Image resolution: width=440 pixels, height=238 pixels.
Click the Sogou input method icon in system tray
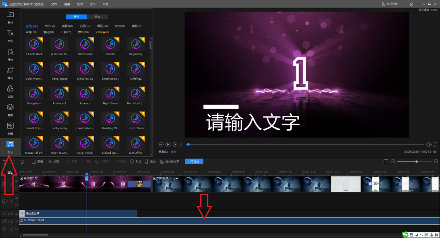click(x=405, y=234)
